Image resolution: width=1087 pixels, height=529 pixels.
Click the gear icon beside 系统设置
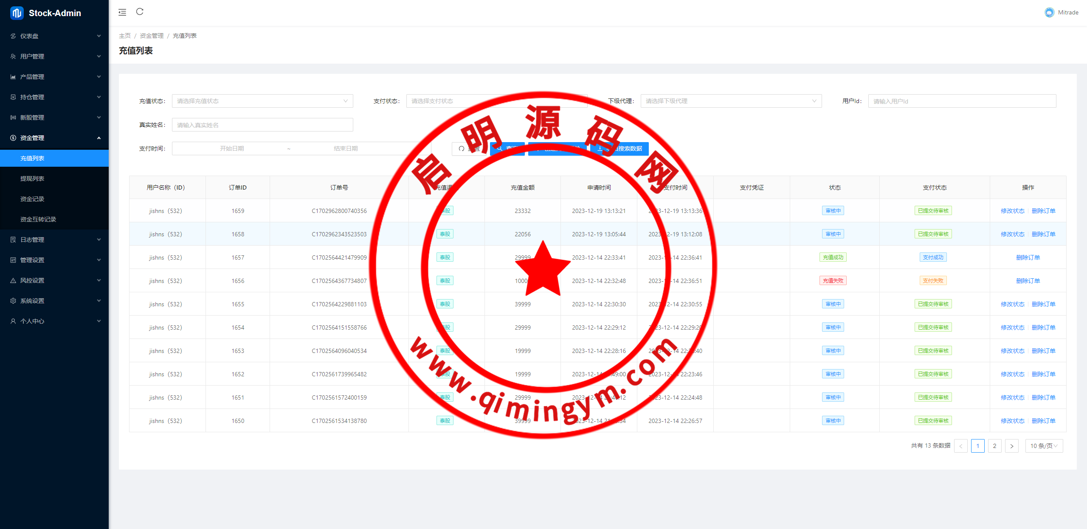13,301
